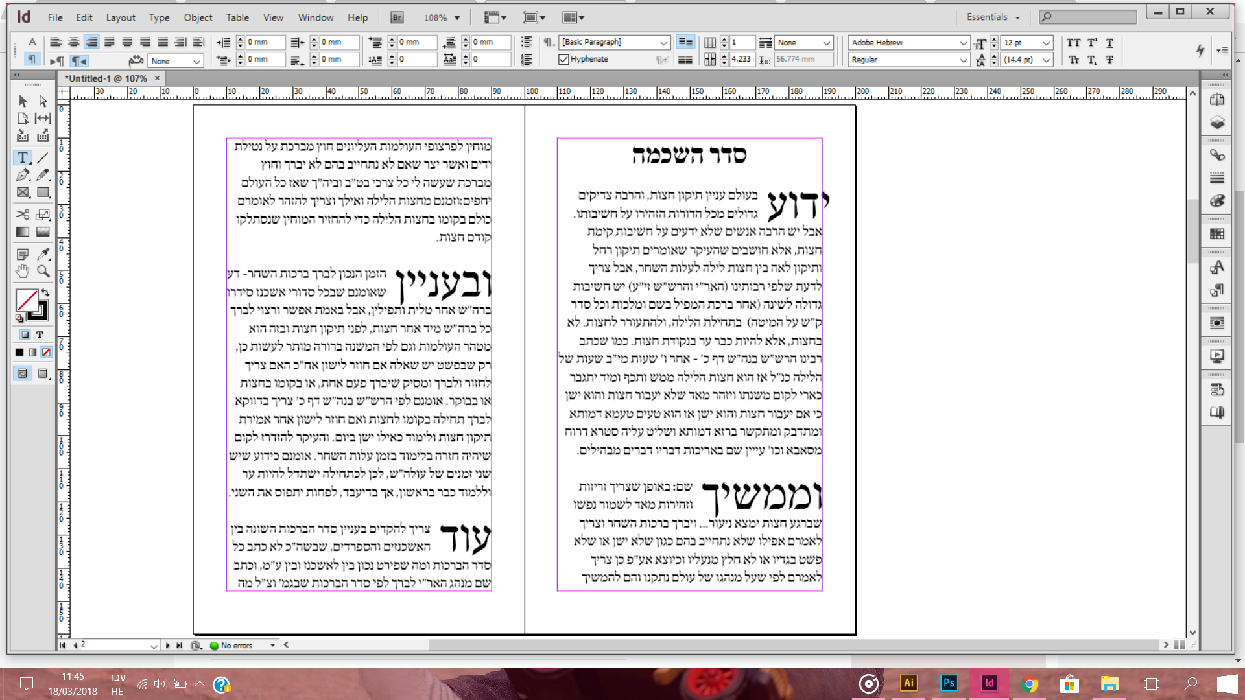The image size is (1245, 700).
Task: Open Pages panel from right dock
Action: pos(1217,100)
